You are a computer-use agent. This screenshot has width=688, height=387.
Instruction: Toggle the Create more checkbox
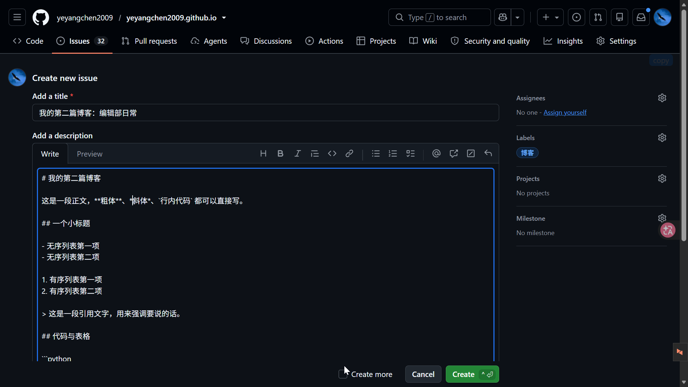tap(343, 374)
